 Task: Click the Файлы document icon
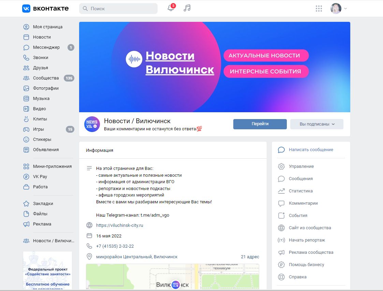coord(26,214)
